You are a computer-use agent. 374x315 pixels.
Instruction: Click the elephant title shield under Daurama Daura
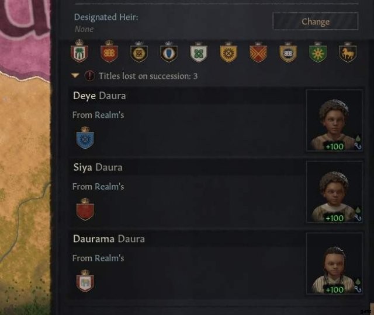point(85,281)
